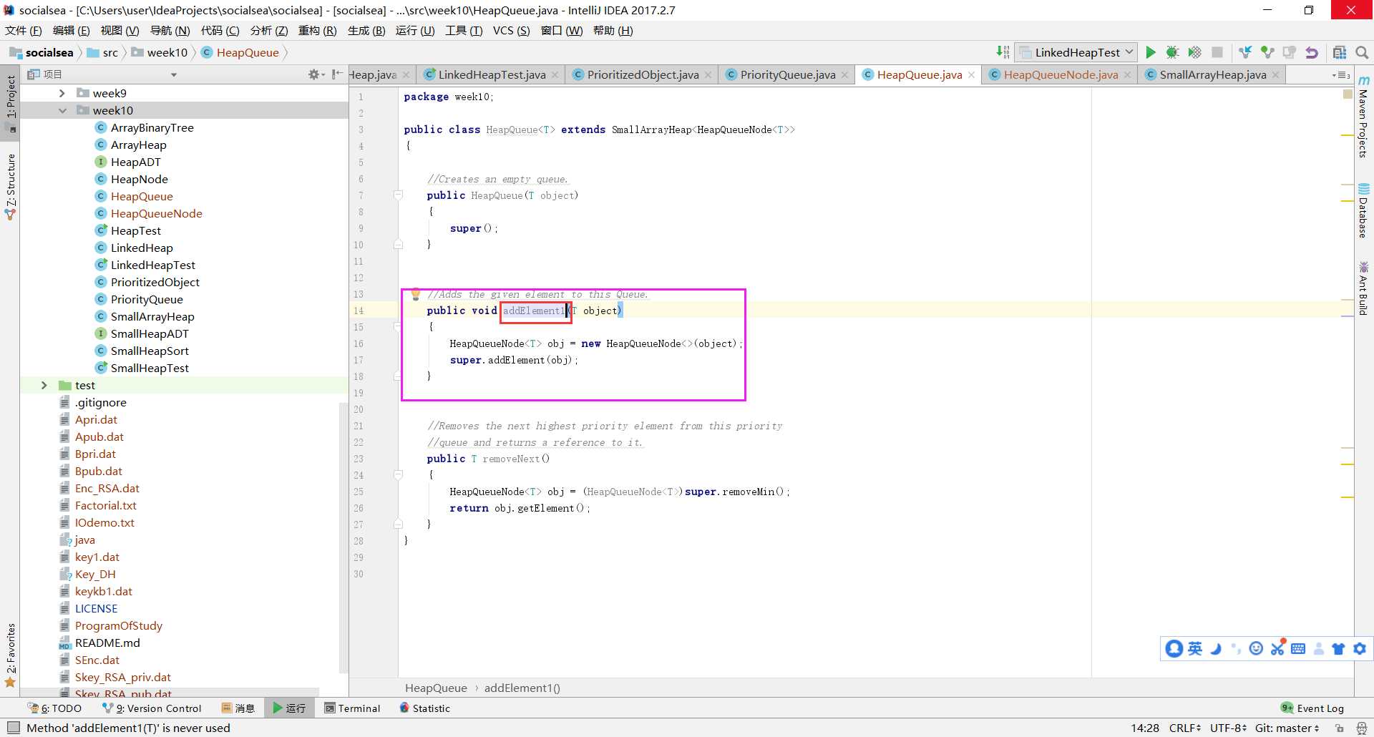Click the error stripe status square in editor
Image resolution: width=1374 pixels, height=737 pixels.
click(x=1348, y=94)
